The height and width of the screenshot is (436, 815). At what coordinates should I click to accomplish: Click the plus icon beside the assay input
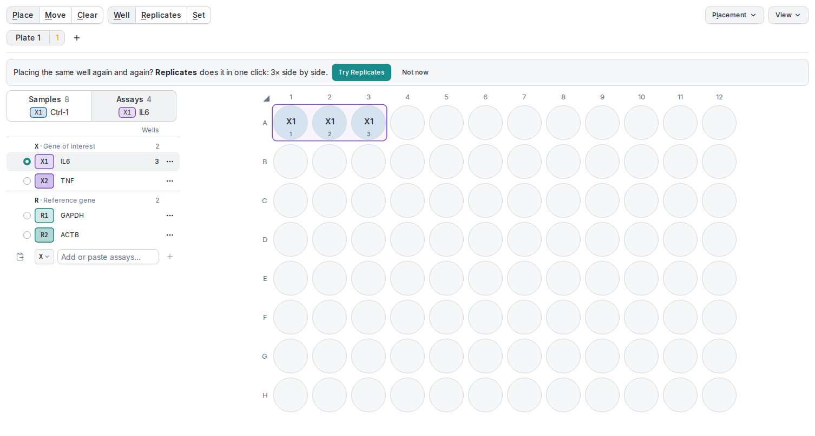point(170,257)
